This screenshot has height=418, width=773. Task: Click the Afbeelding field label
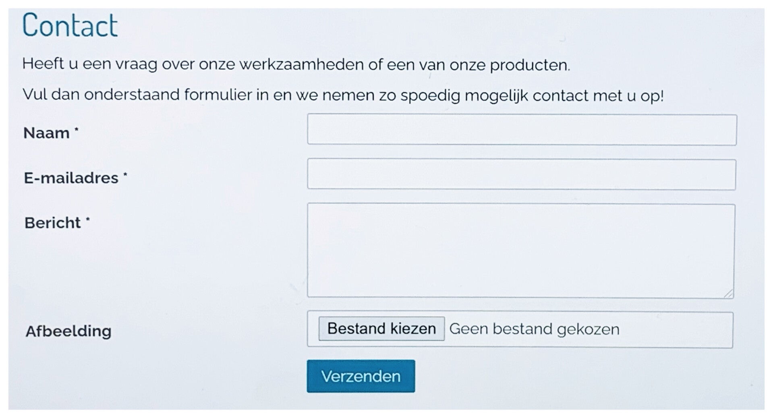tap(68, 331)
